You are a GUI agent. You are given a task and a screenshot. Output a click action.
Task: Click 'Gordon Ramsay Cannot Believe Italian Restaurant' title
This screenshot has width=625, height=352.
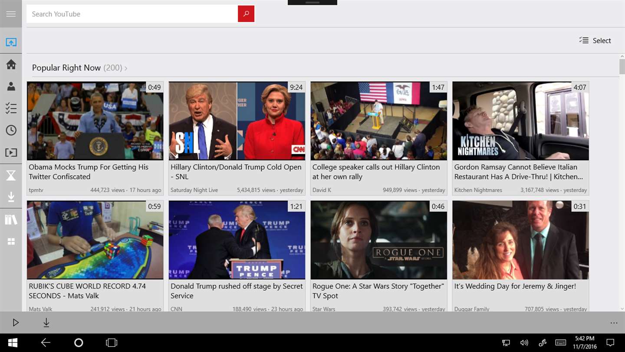(x=519, y=172)
